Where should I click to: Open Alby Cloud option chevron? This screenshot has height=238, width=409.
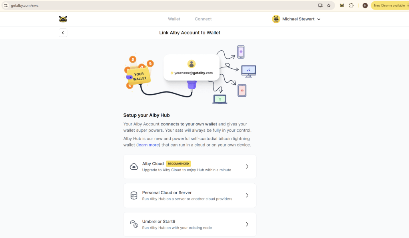(247, 167)
